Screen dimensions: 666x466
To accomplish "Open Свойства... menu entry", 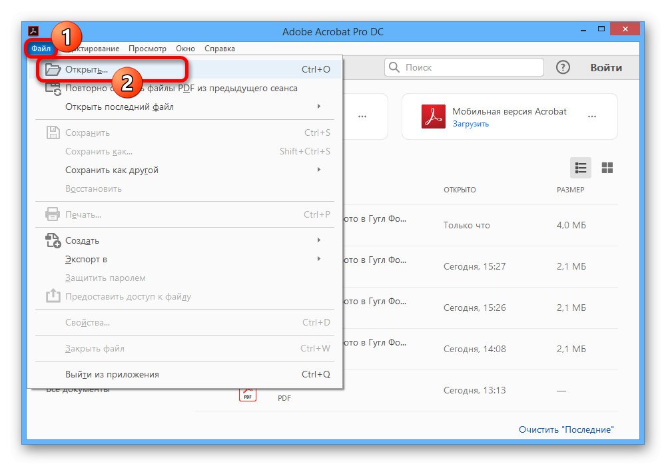I will pyautogui.click(x=184, y=323).
